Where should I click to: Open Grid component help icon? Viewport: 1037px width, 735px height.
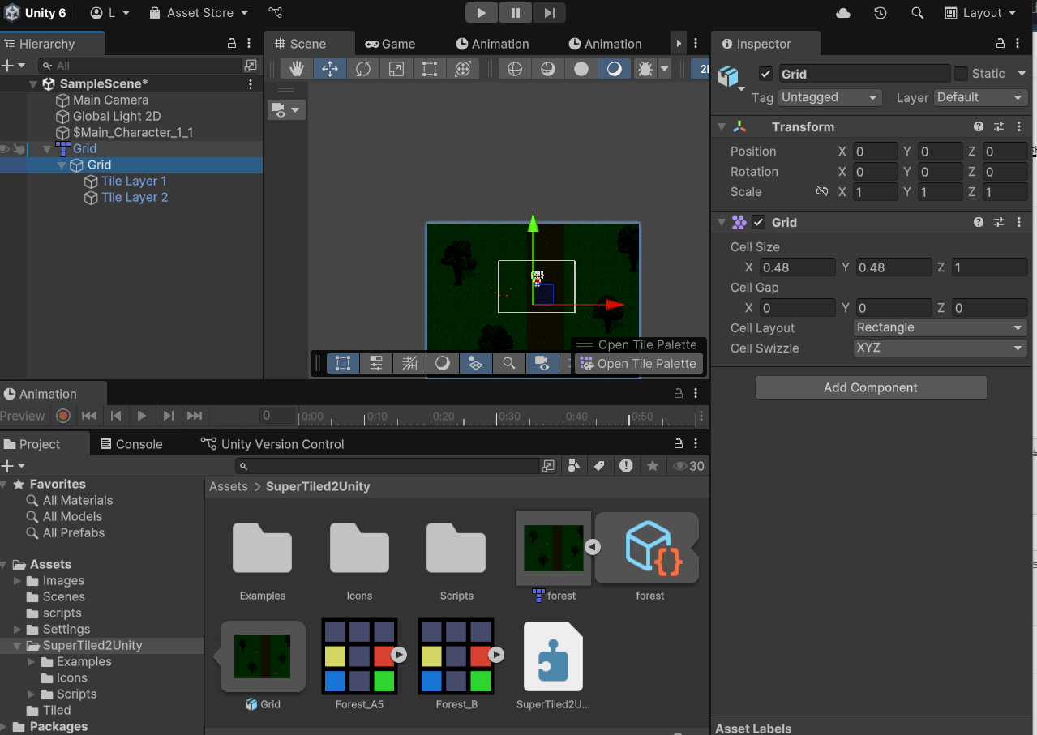tap(979, 222)
